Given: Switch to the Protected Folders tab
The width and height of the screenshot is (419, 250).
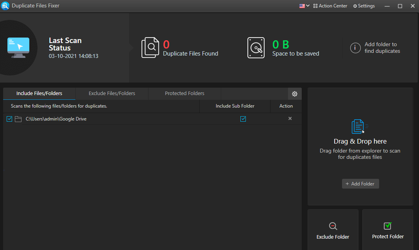Looking at the screenshot, I should 184,93.
